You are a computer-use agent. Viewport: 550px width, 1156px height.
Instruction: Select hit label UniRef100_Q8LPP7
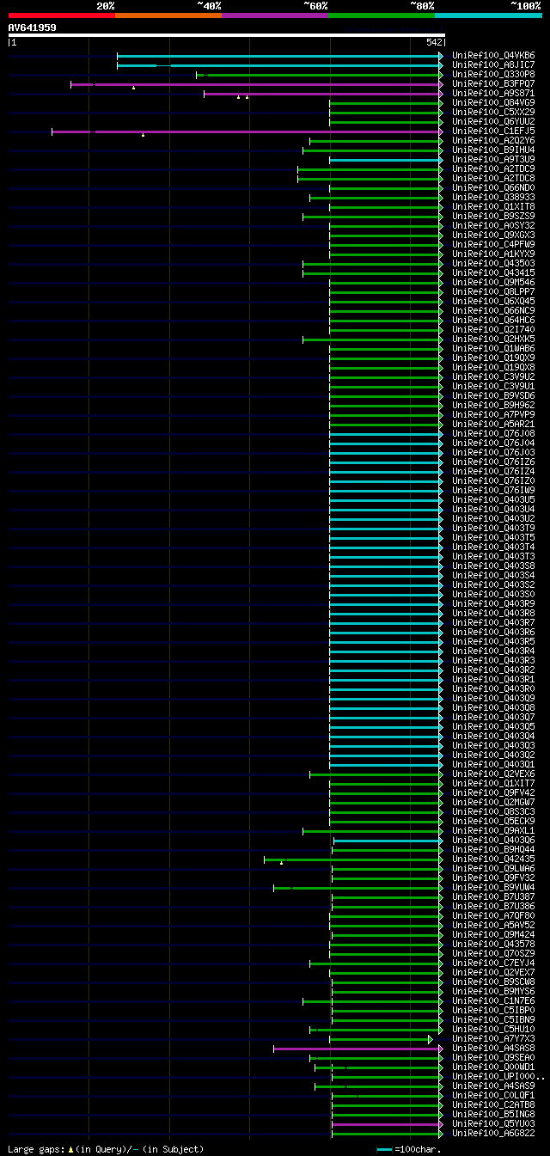tap(493, 292)
